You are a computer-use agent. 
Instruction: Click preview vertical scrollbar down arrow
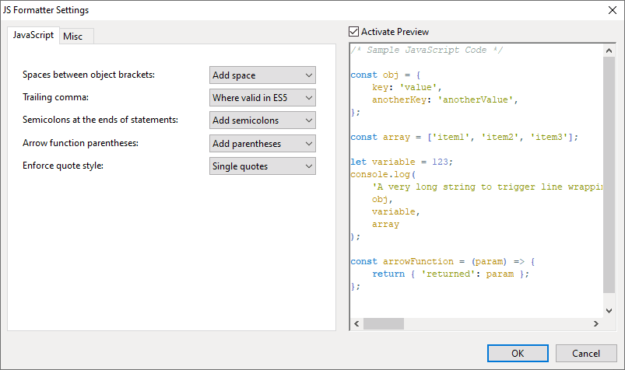point(609,310)
